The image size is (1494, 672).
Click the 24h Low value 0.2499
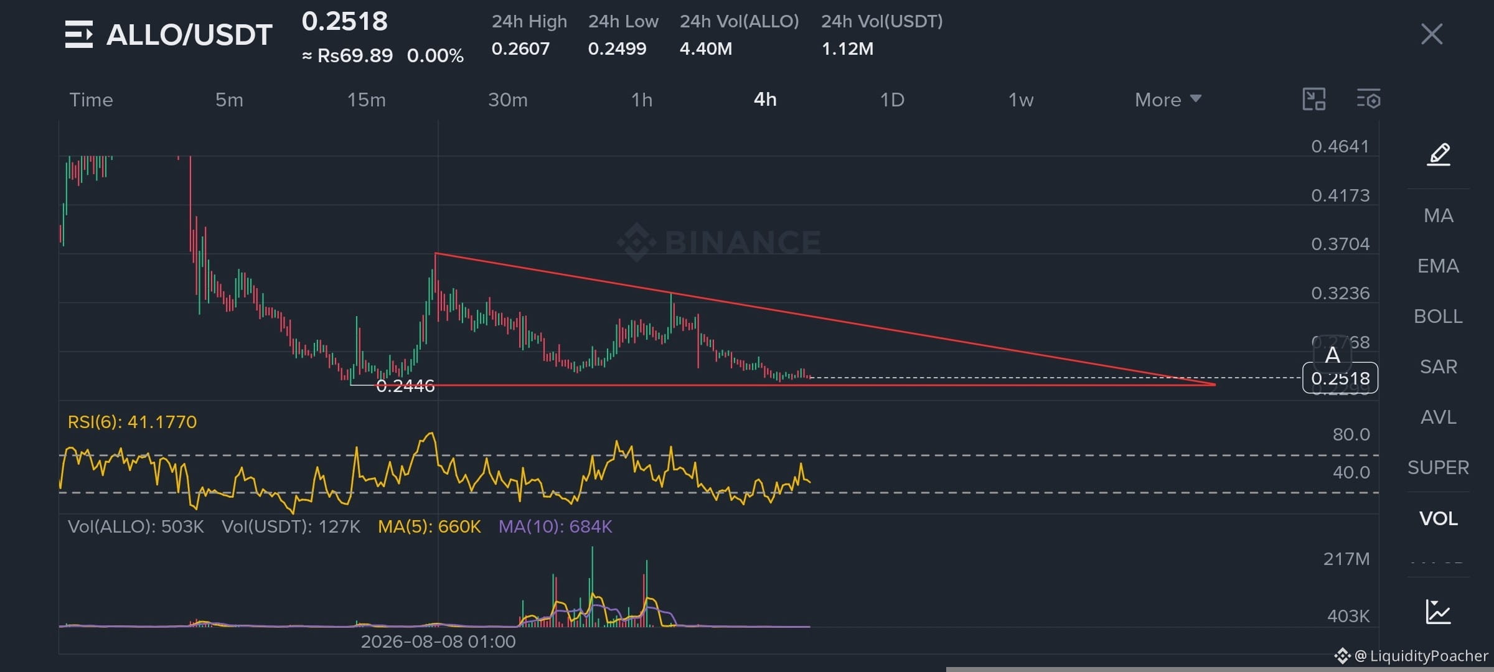[x=617, y=49]
